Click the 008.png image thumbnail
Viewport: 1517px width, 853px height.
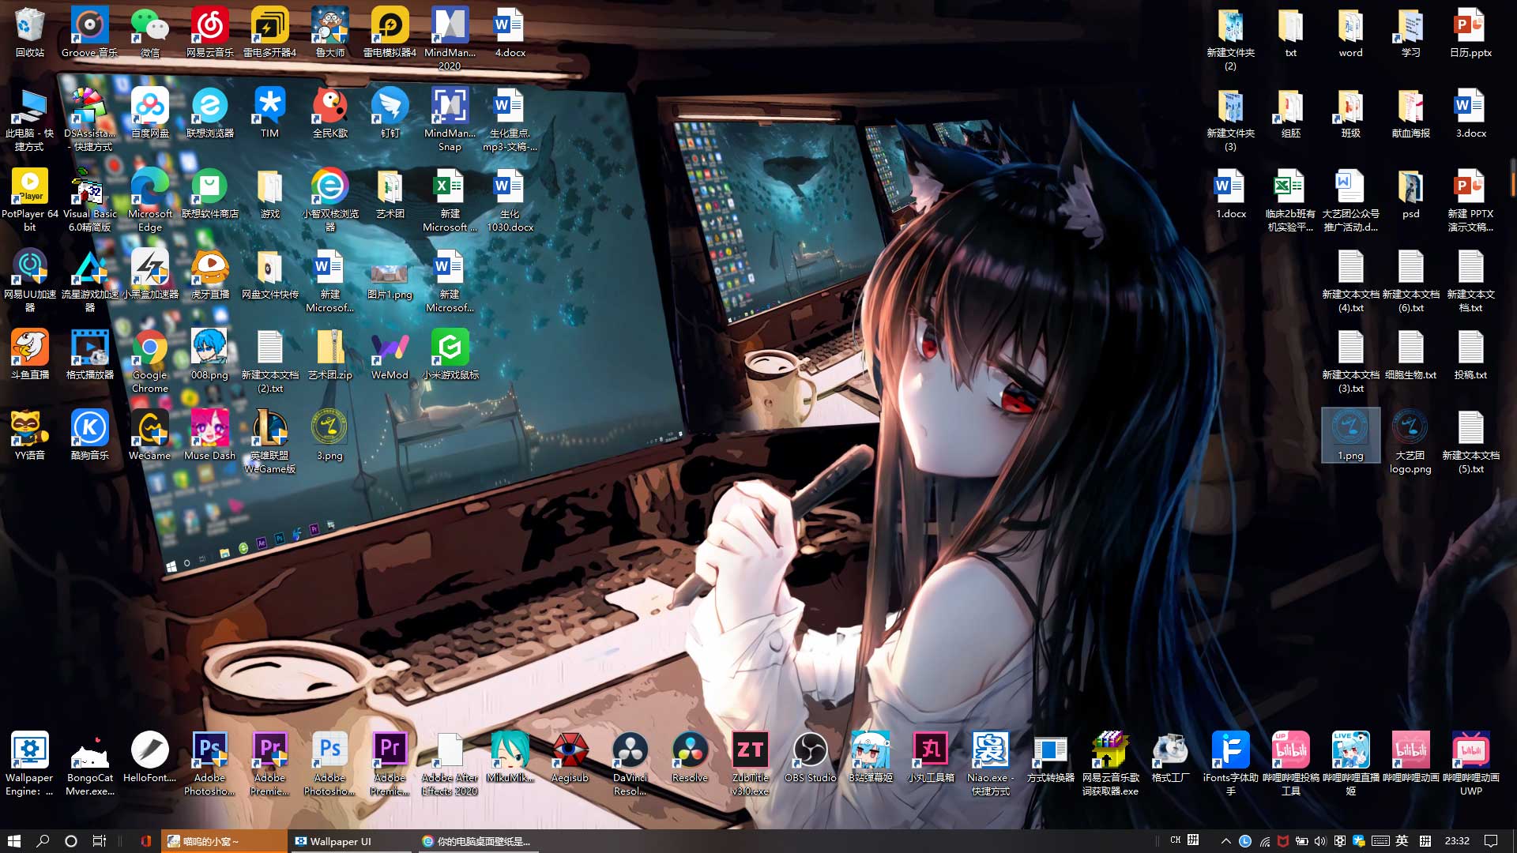pos(209,355)
